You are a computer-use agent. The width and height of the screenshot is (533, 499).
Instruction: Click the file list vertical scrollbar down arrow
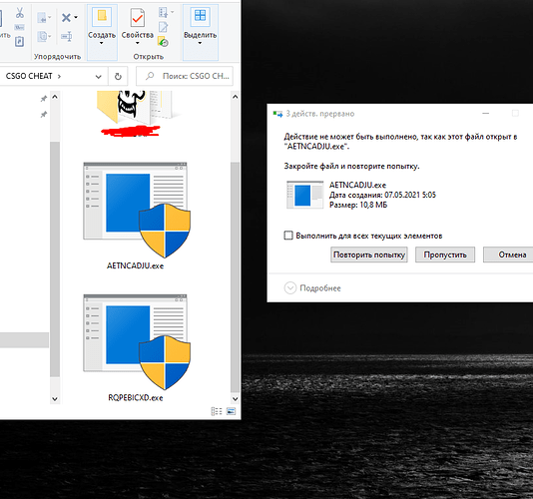pos(235,398)
